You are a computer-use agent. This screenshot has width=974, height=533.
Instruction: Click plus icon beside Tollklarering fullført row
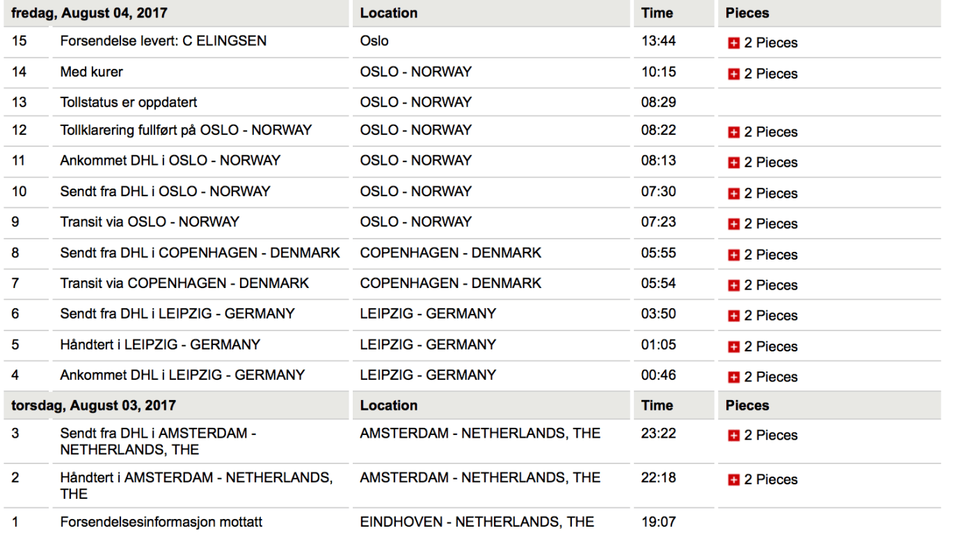[x=733, y=132]
